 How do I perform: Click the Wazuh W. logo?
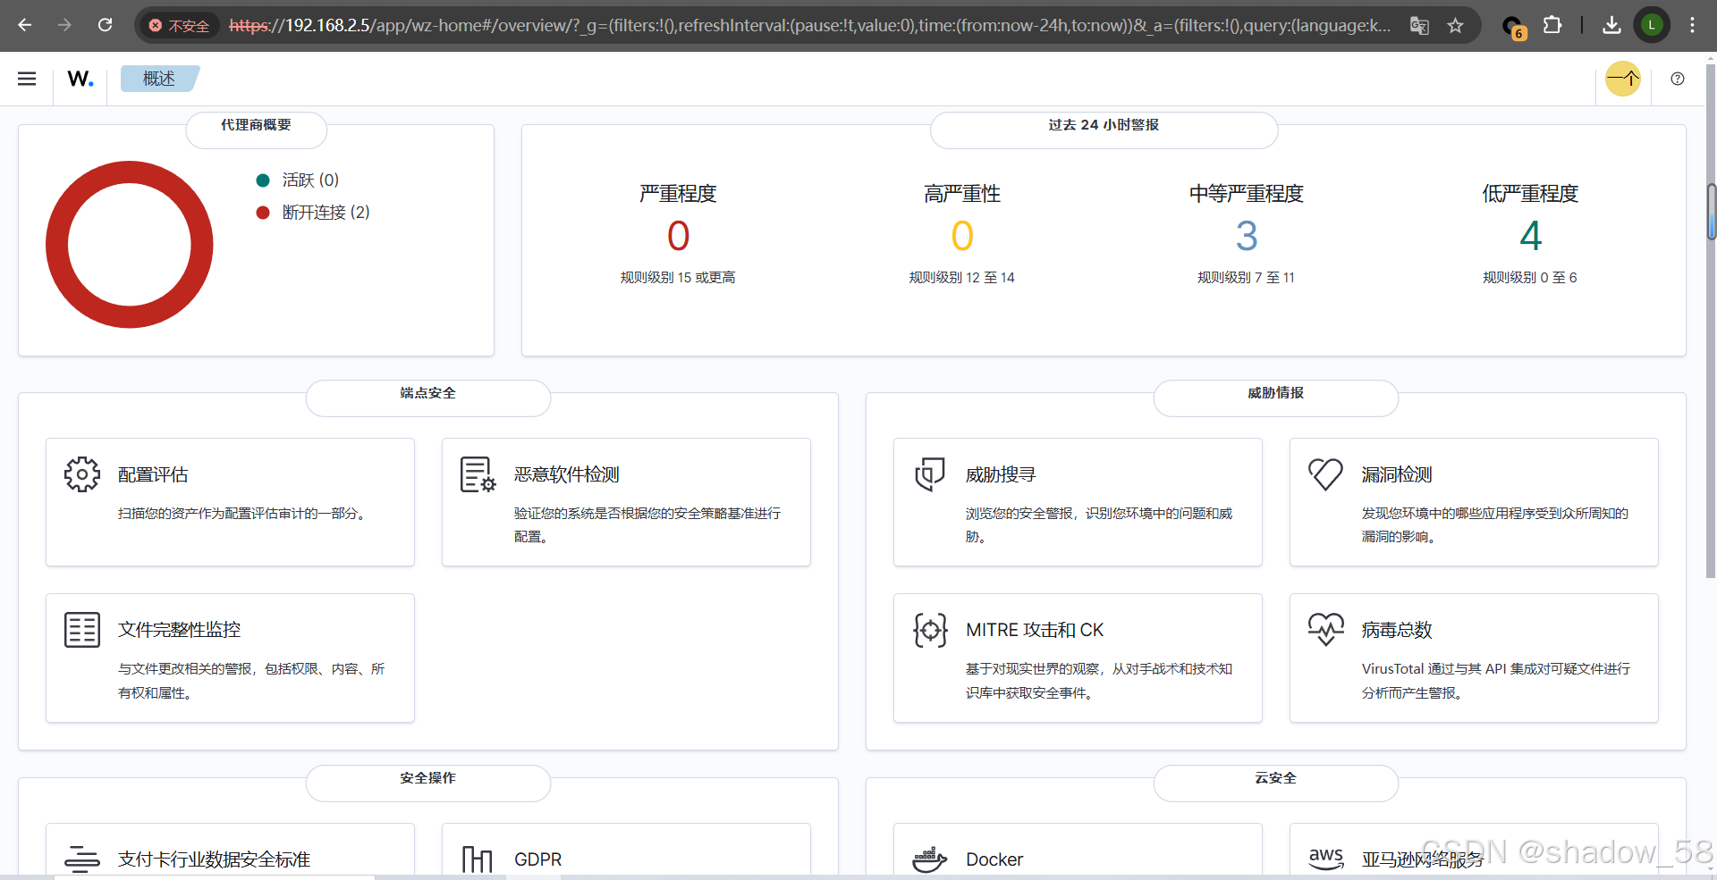(x=80, y=79)
